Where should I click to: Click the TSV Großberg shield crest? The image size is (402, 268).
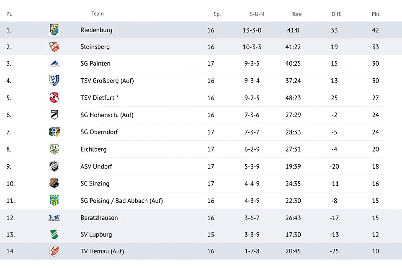pos(54,80)
